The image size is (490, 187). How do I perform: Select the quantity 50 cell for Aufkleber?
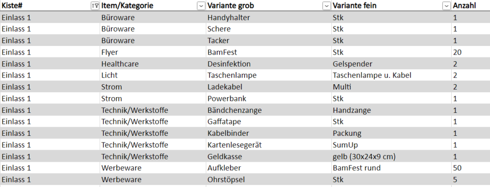pos(471,168)
